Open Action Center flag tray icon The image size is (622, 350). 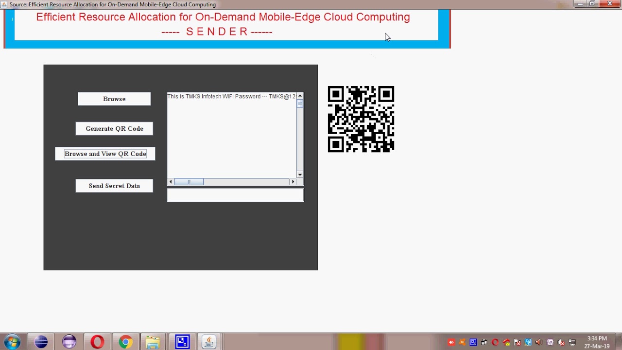pos(517,343)
